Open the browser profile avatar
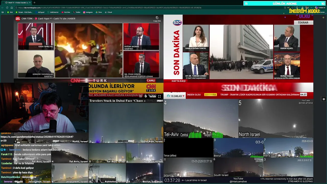Image resolution: width=327 pixels, height=184 pixels. tap(307, 8)
